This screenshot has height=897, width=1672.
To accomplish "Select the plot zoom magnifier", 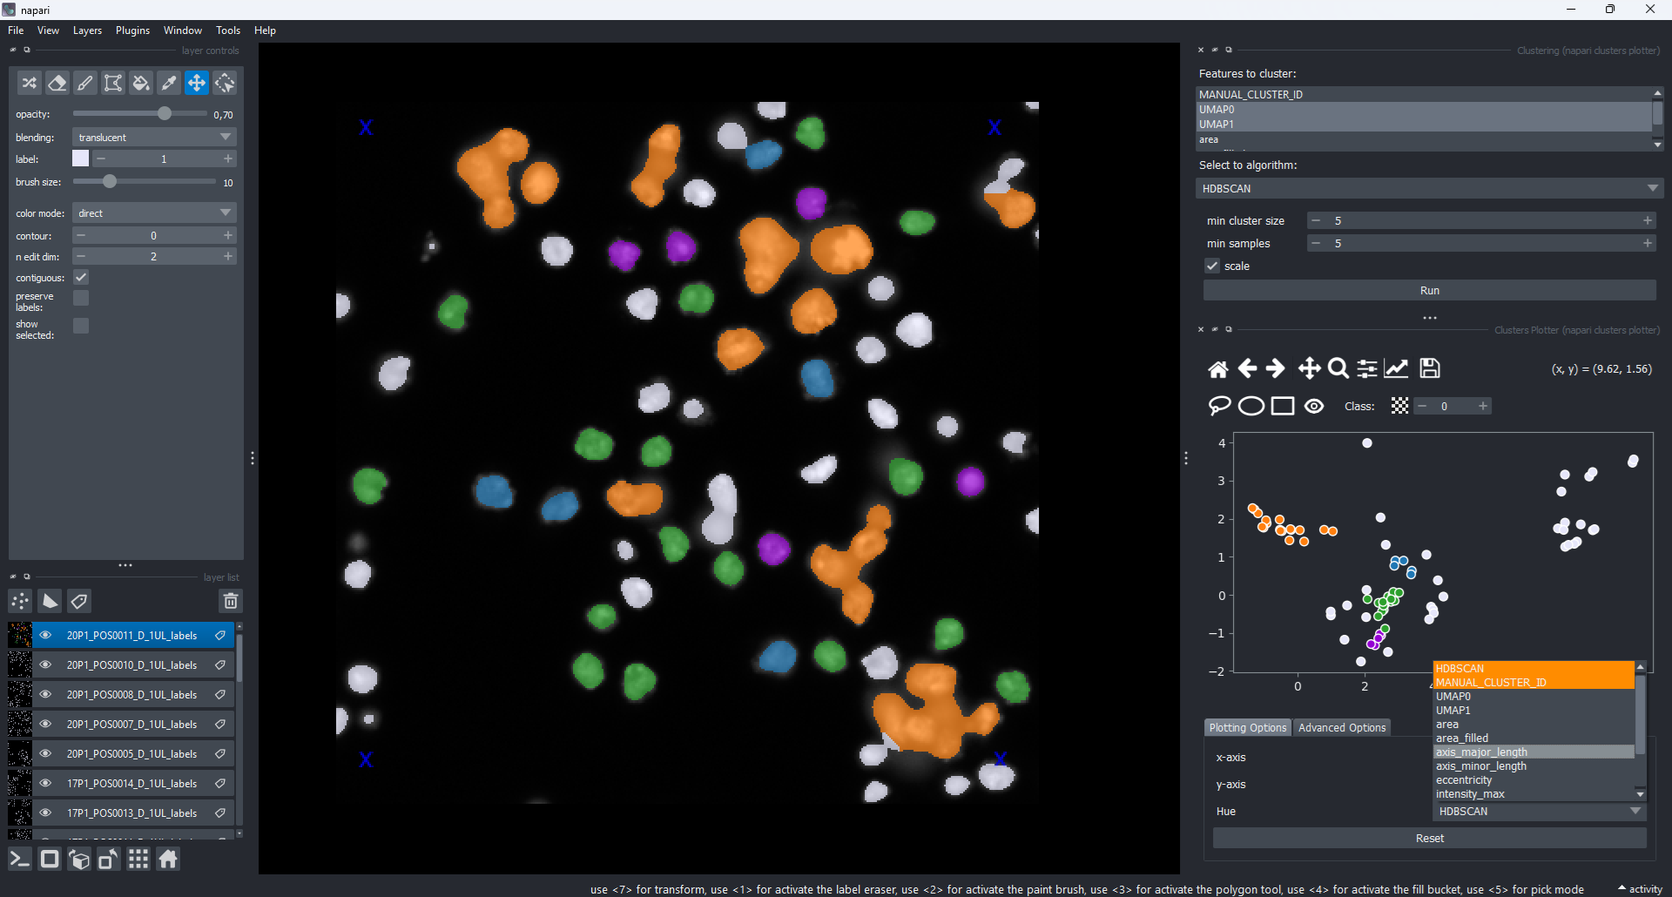I will [1338, 368].
